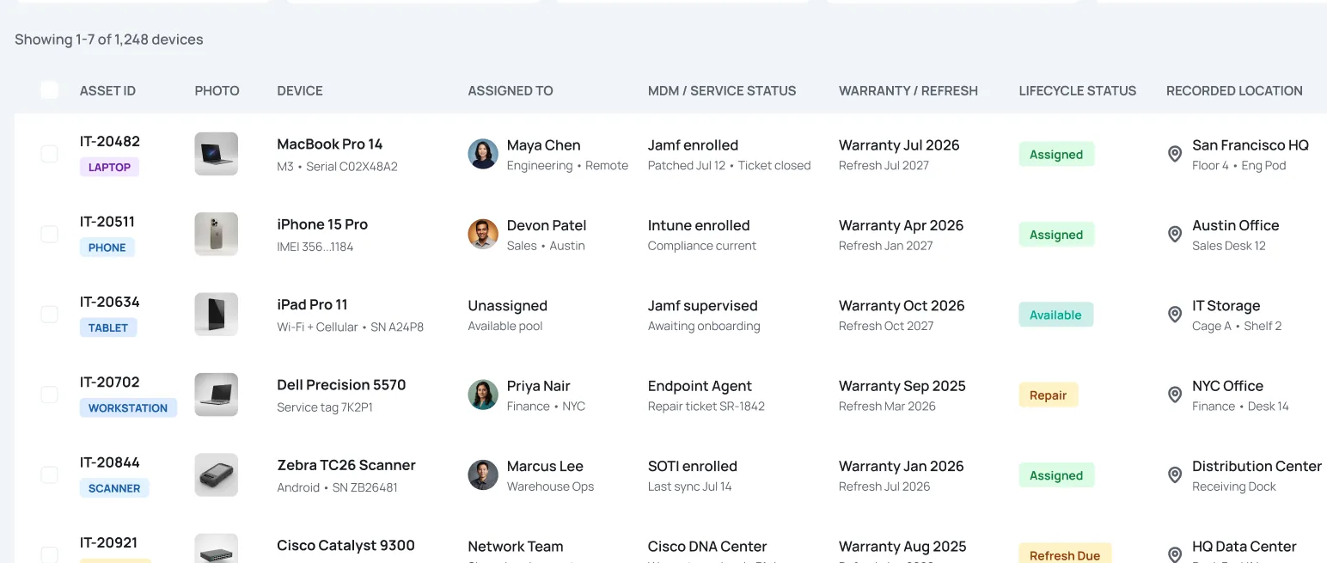1327x563 pixels.
Task: Sort by the DEVICE column header
Action: tap(300, 90)
